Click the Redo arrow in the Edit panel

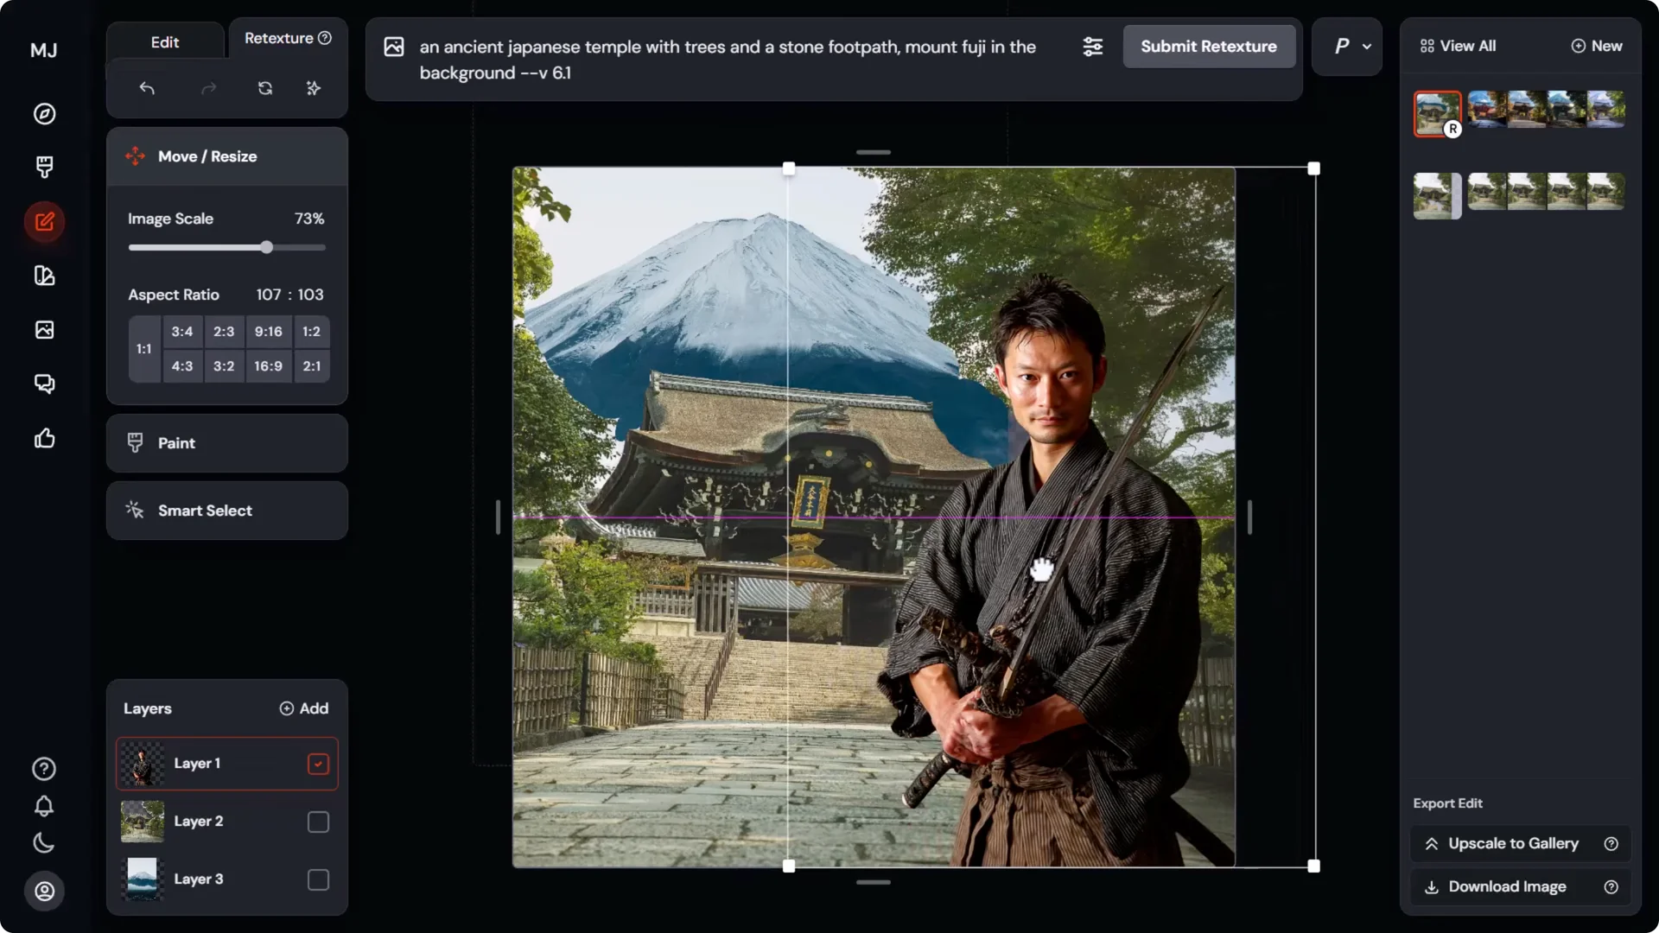pos(208,88)
